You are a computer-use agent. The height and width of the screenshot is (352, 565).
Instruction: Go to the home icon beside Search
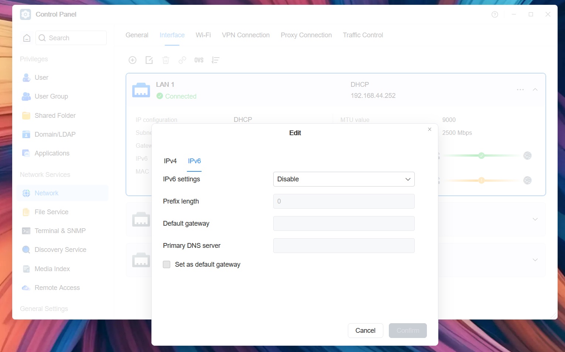point(27,38)
